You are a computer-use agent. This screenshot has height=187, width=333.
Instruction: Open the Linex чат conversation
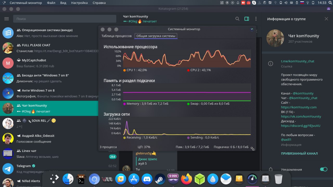click(x=59, y=154)
